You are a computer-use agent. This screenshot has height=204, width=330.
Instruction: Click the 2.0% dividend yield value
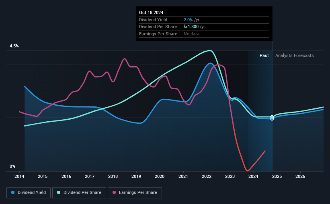coord(188,20)
